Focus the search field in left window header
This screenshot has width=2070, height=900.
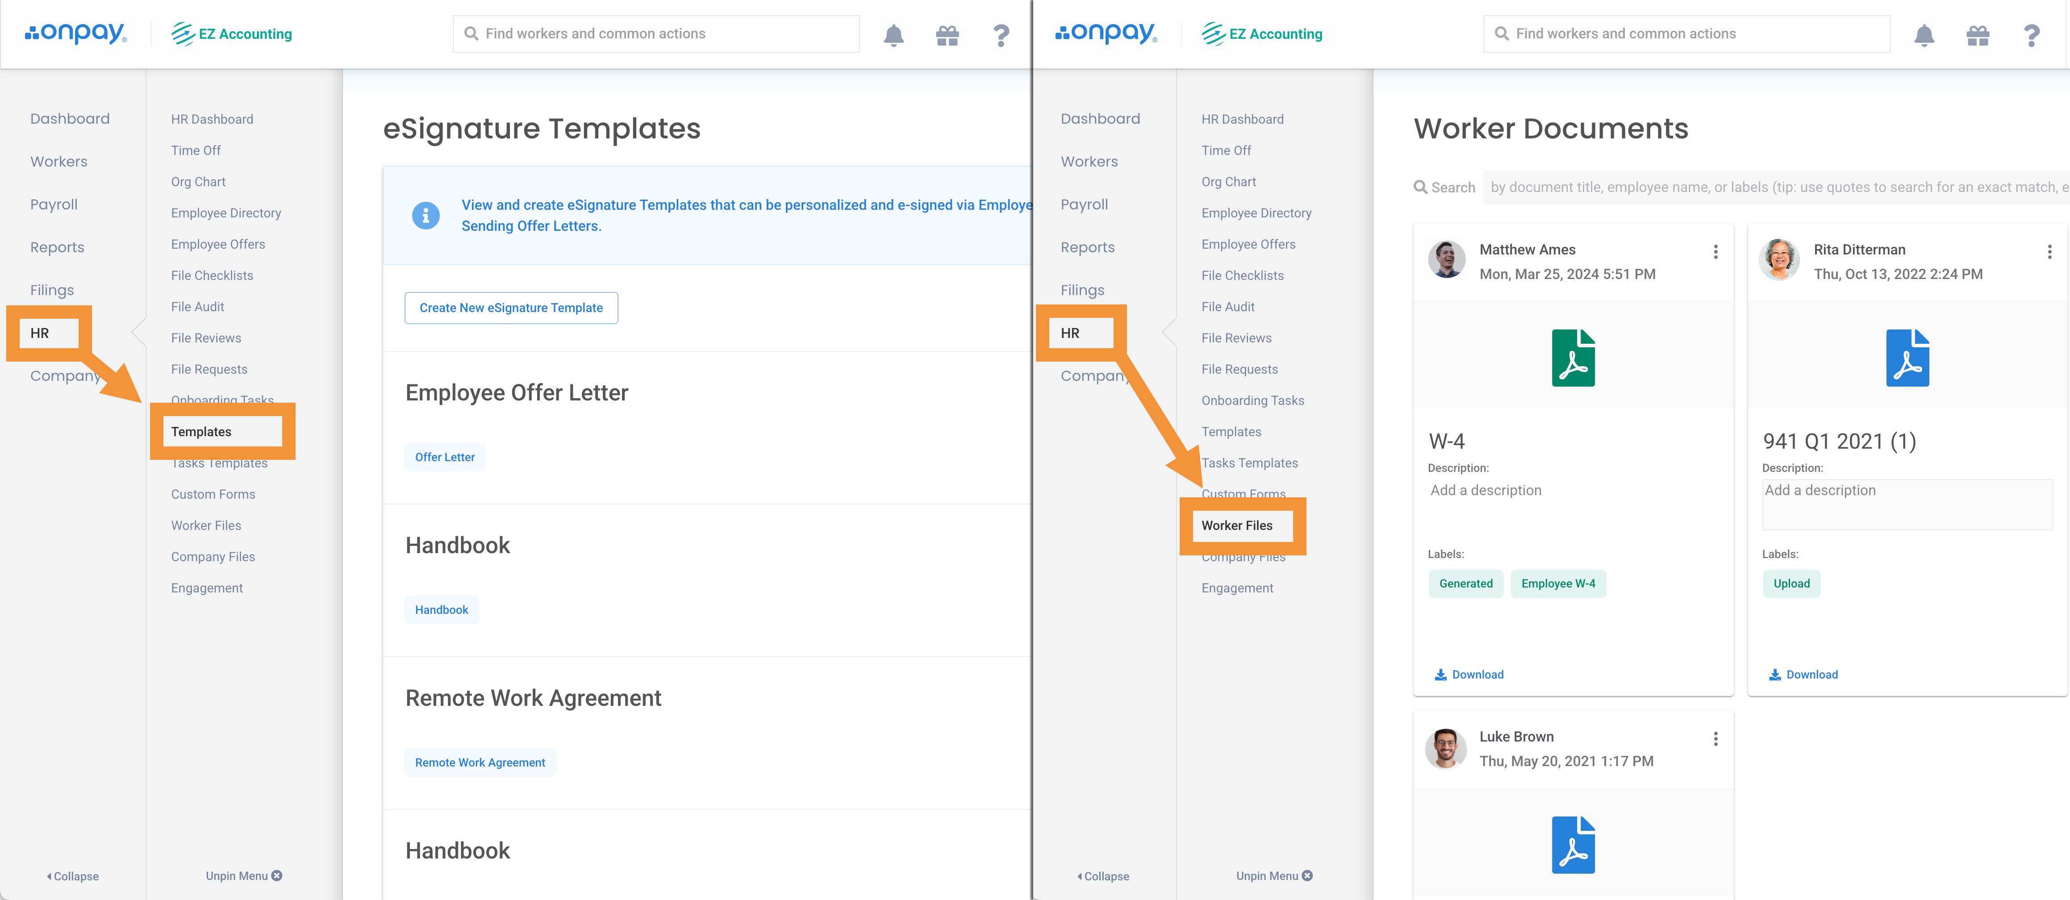coord(656,34)
